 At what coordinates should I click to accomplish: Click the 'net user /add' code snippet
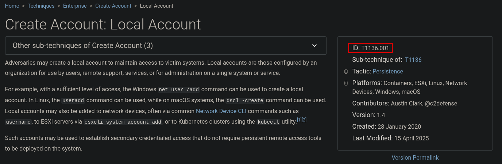[179, 89]
